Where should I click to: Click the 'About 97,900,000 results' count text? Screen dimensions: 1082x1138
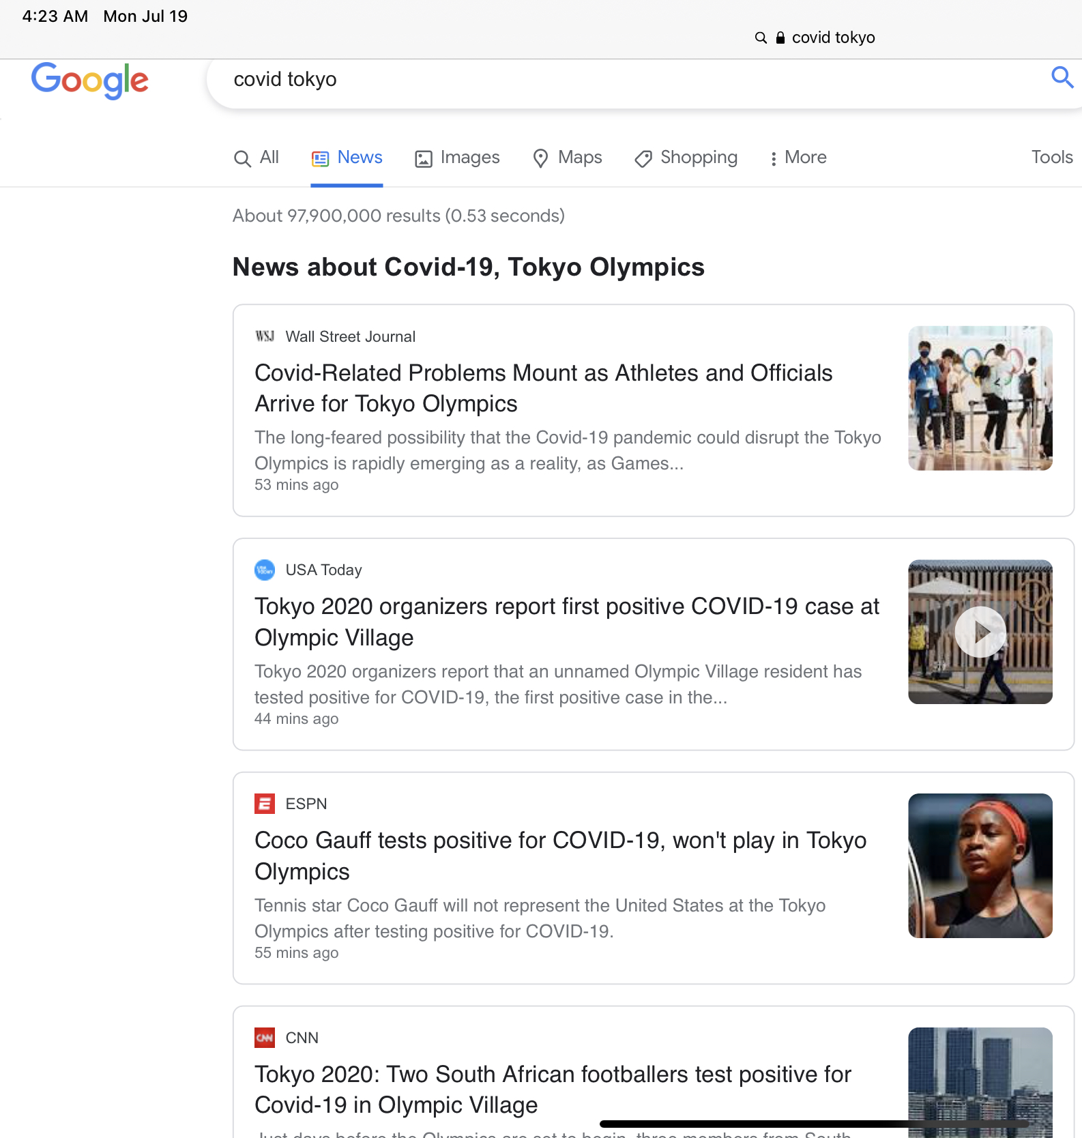398,216
